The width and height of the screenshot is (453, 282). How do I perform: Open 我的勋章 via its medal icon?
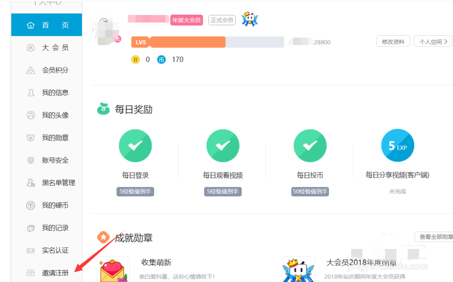point(31,138)
